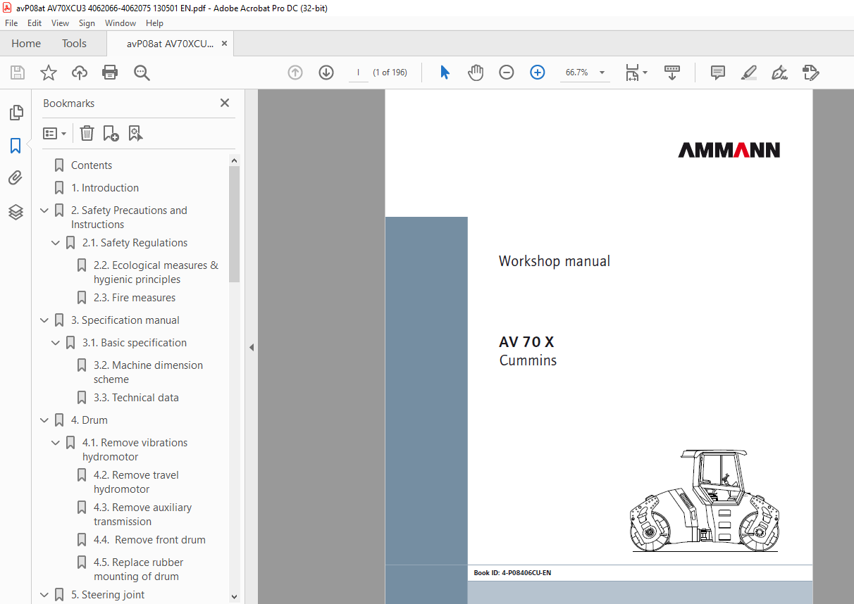Collapse navigation pane with side arrow
Screen dimensions: 854x604
[252, 347]
